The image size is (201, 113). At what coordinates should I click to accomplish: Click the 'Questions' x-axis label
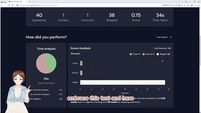click(125, 93)
